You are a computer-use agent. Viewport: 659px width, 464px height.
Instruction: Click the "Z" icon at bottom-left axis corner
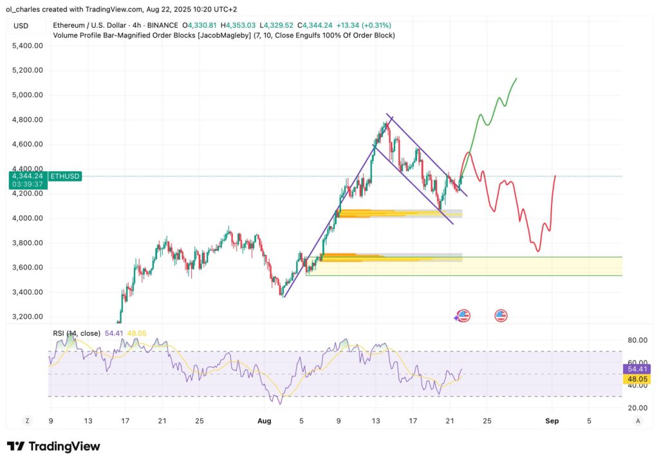point(27,420)
